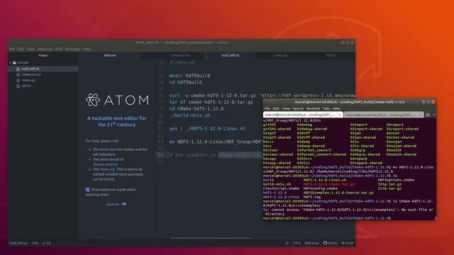Open the terminal tab list dropdown arrow
The height and width of the screenshot is (255, 454).
tap(433, 115)
